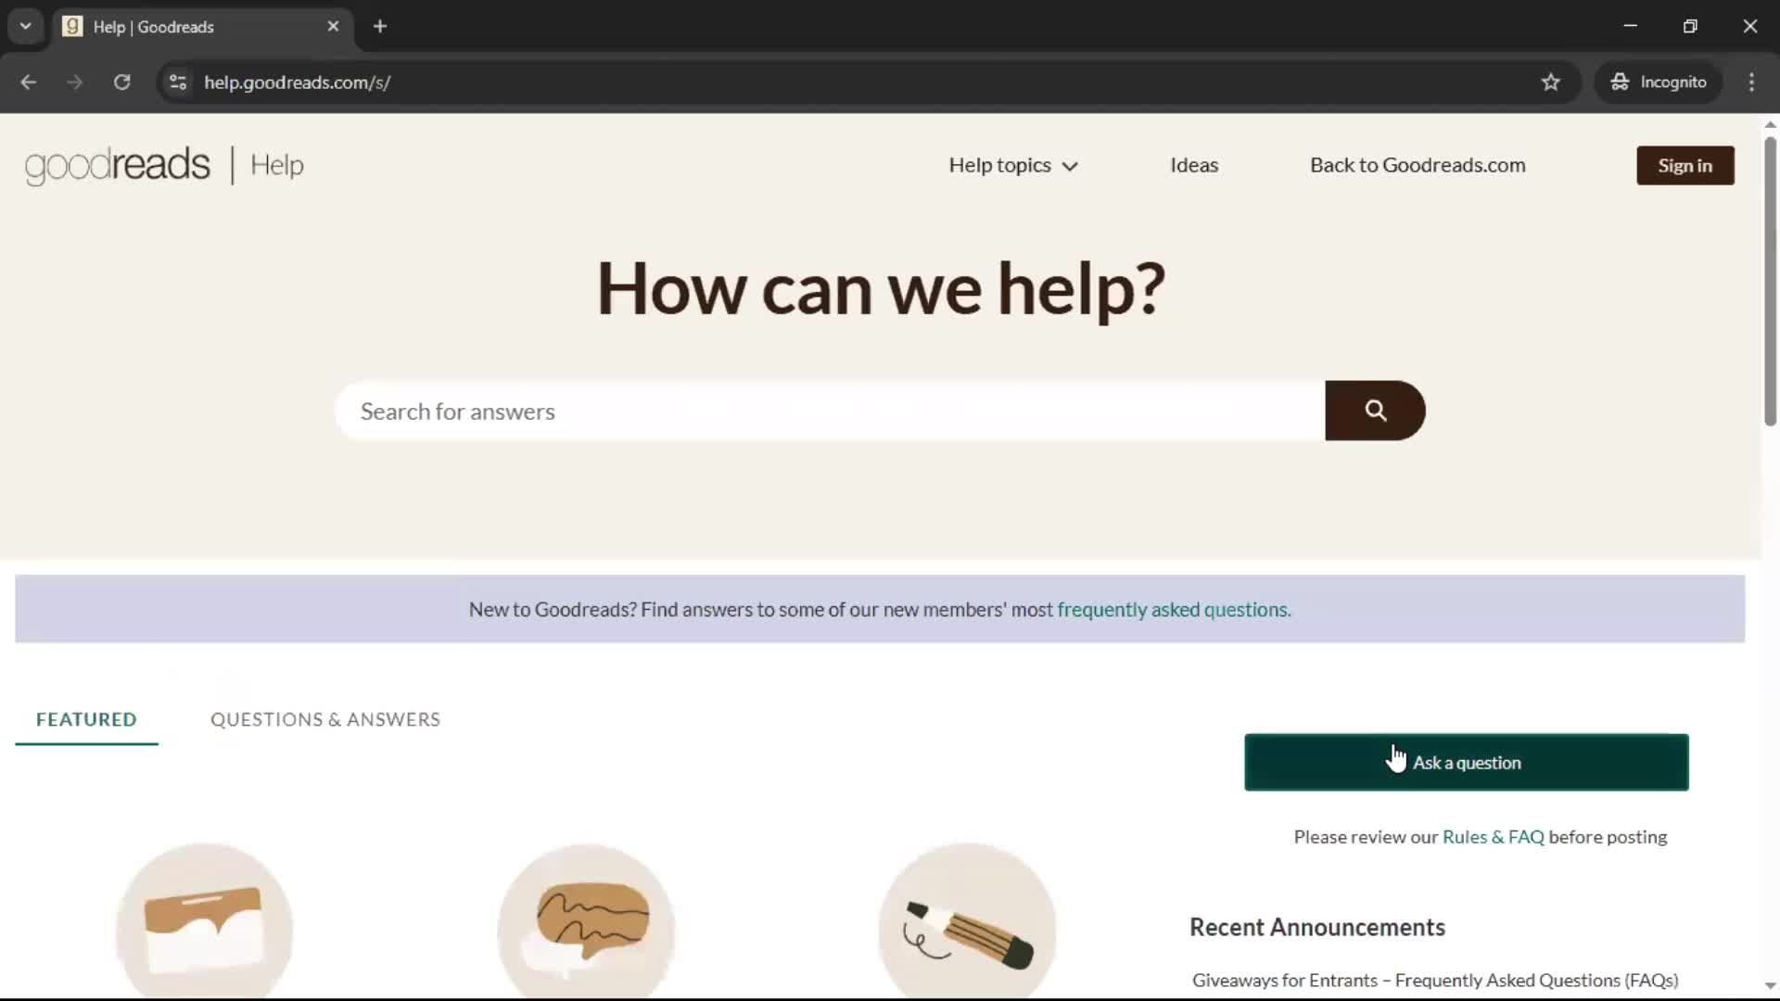Open the speech bubble featured topic
This screenshot has height=1001, width=1780.
coord(586,921)
